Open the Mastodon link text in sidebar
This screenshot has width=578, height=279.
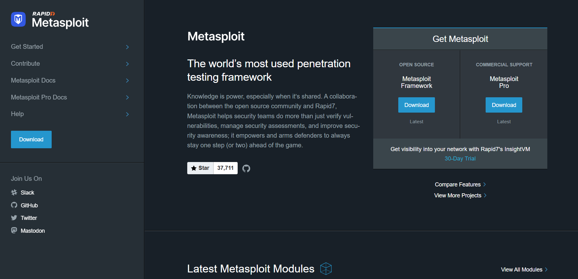click(x=33, y=231)
